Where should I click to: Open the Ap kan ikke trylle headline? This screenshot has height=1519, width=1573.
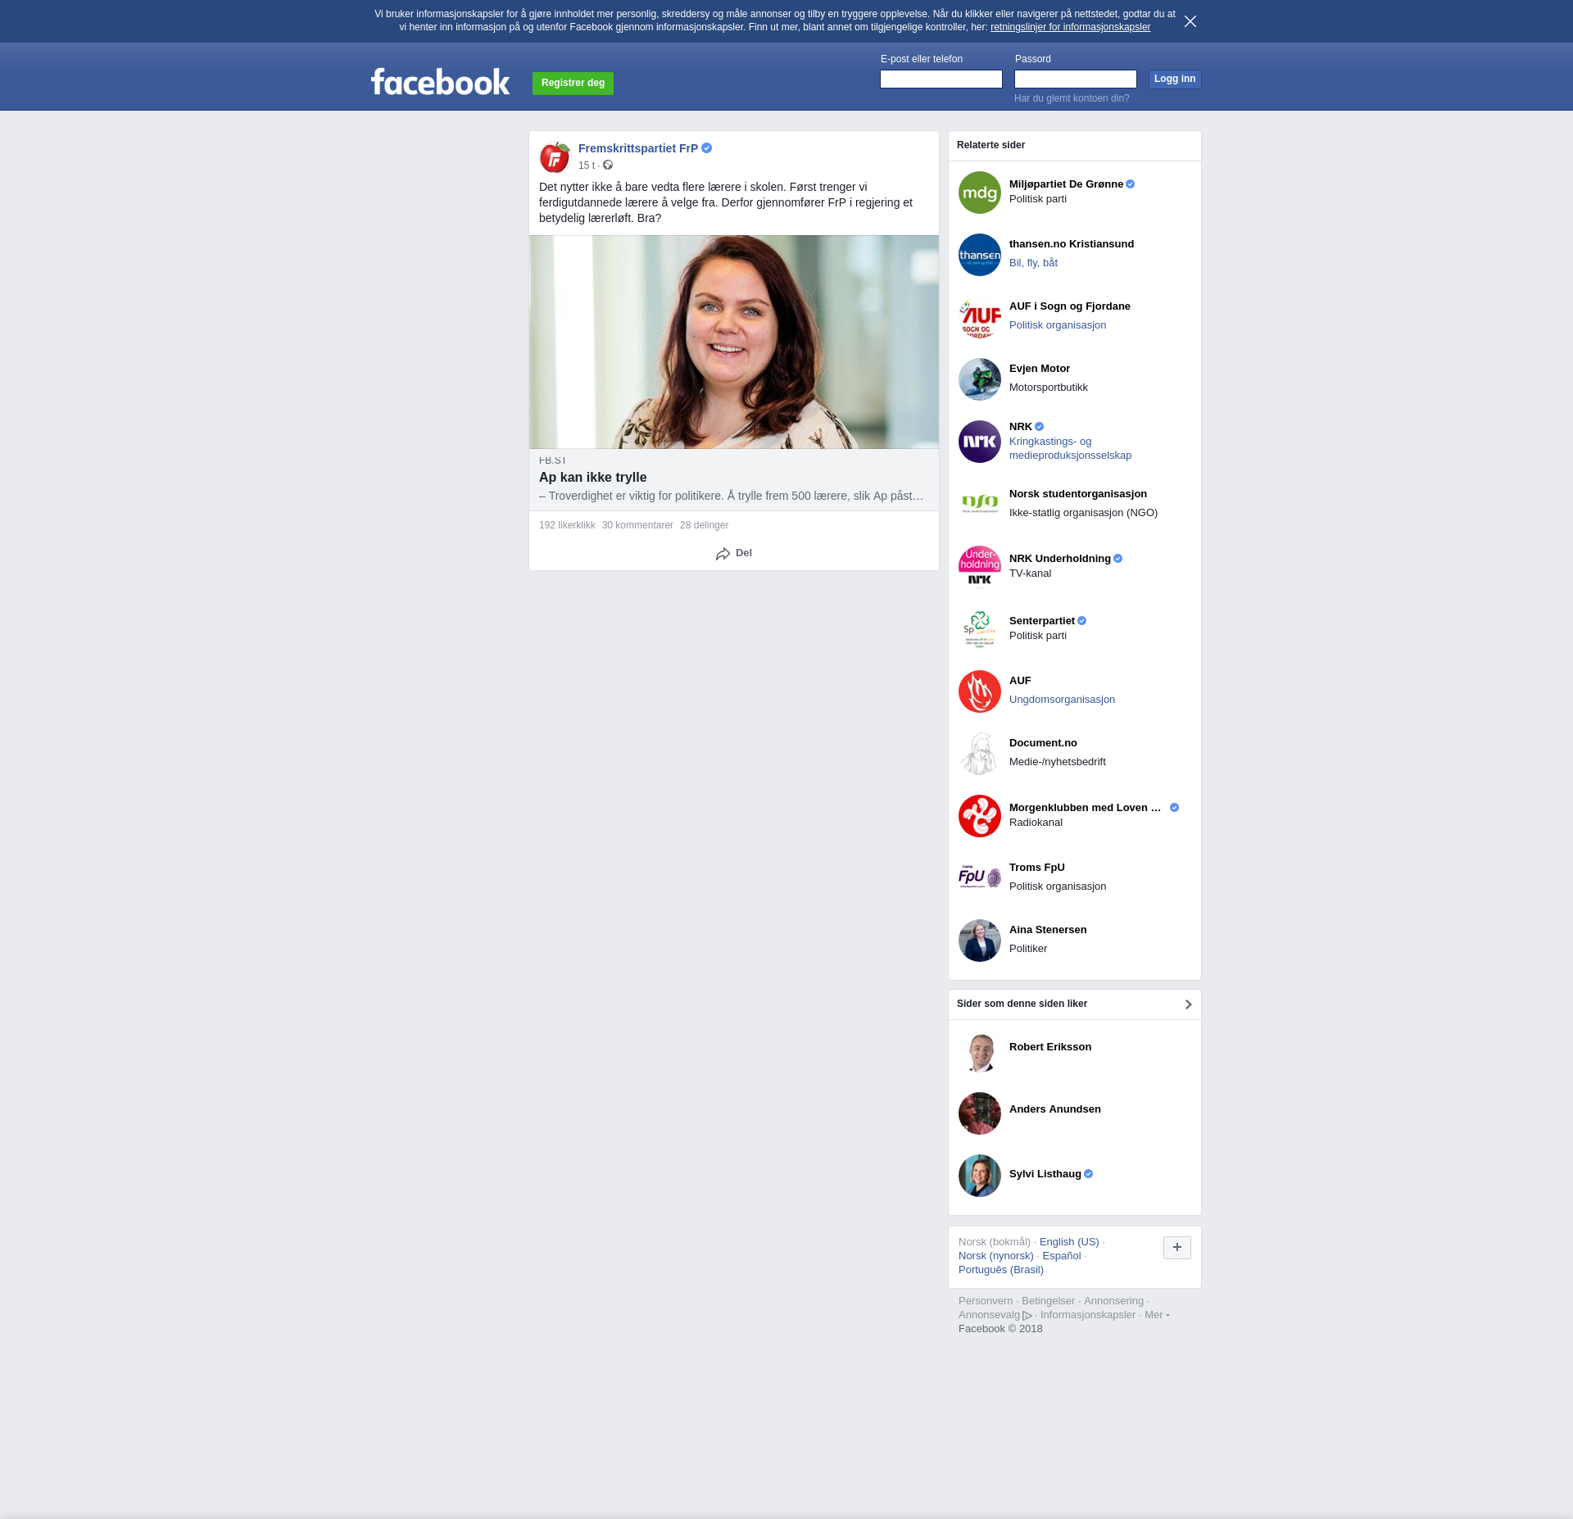[592, 477]
